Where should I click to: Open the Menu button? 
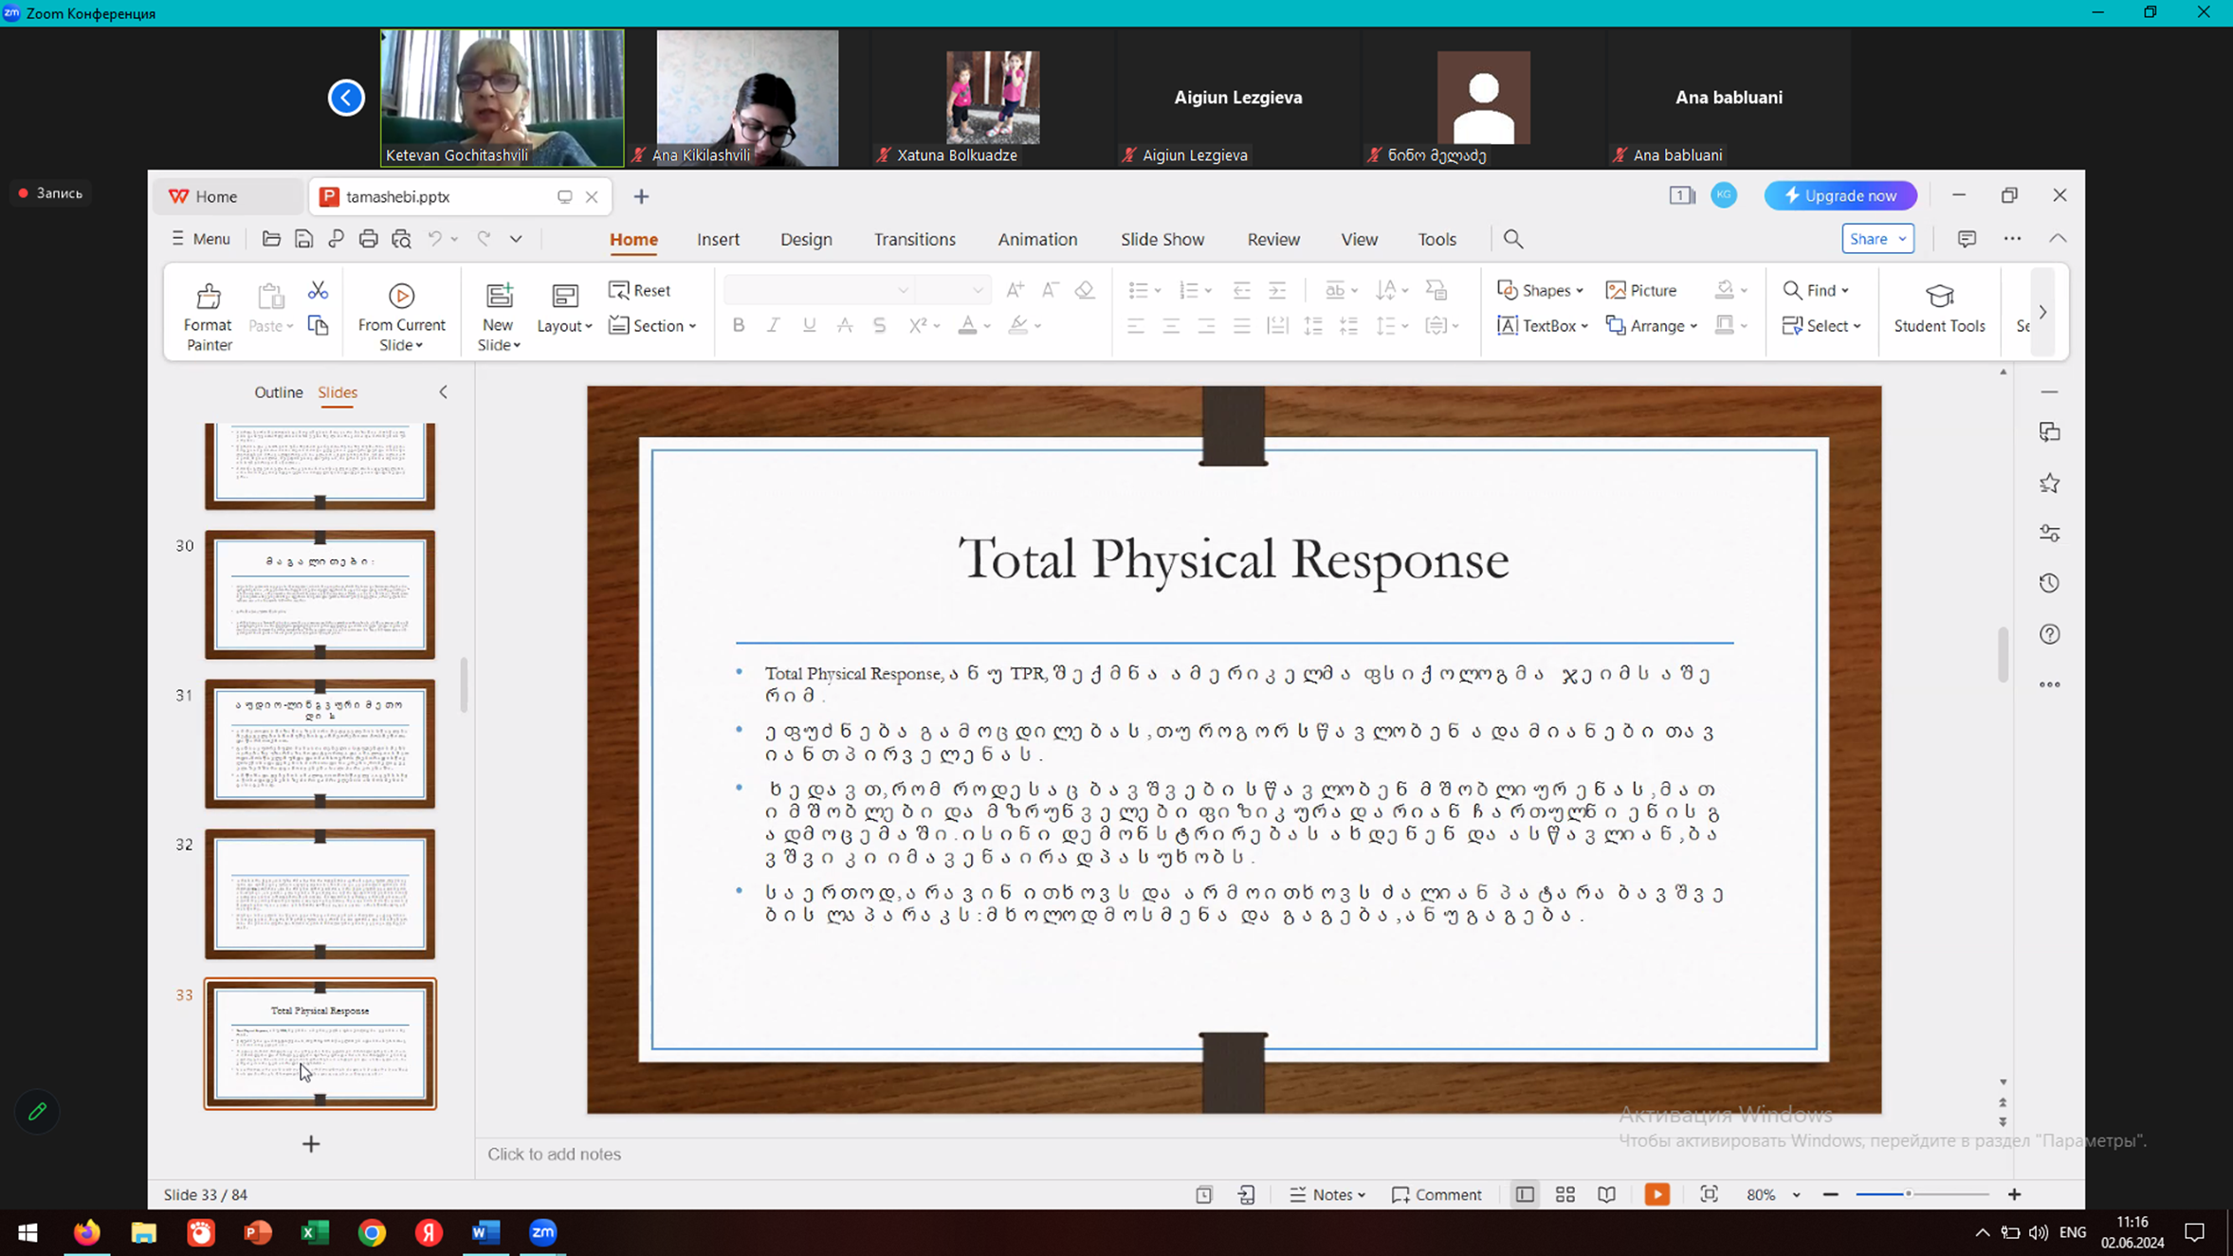point(201,239)
